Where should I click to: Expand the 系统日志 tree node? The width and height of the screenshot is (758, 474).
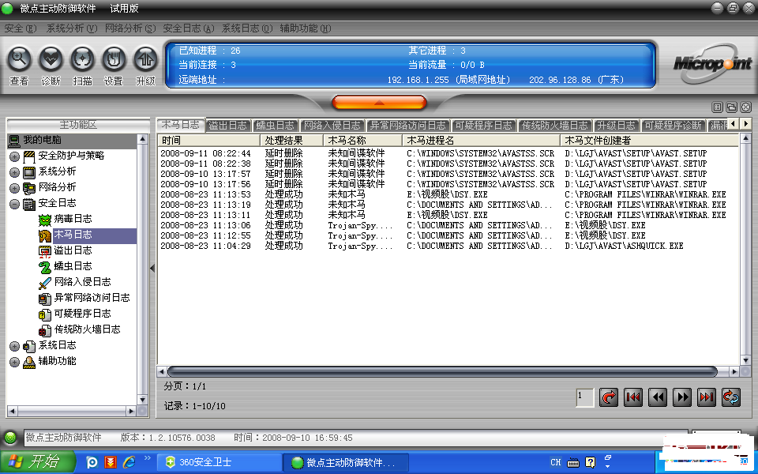14,346
